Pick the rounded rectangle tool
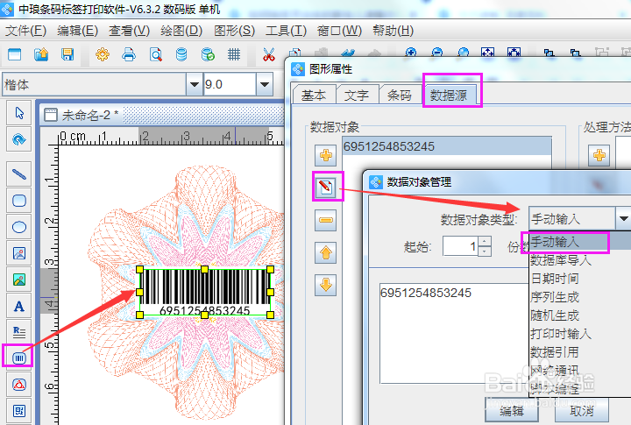The width and height of the screenshot is (631, 425). point(18,201)
